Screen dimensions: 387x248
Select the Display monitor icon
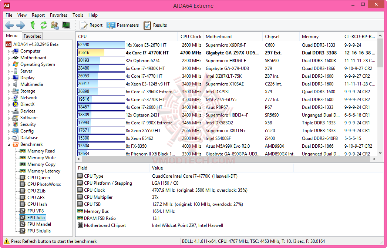(x=16, y=78)
